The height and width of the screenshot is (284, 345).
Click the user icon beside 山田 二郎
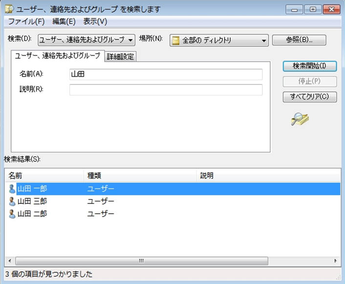click(x=12, y=214)
